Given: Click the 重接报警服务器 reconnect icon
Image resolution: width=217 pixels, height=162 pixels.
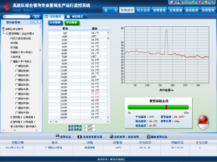Looking at the screenshot, I should 79,137.
